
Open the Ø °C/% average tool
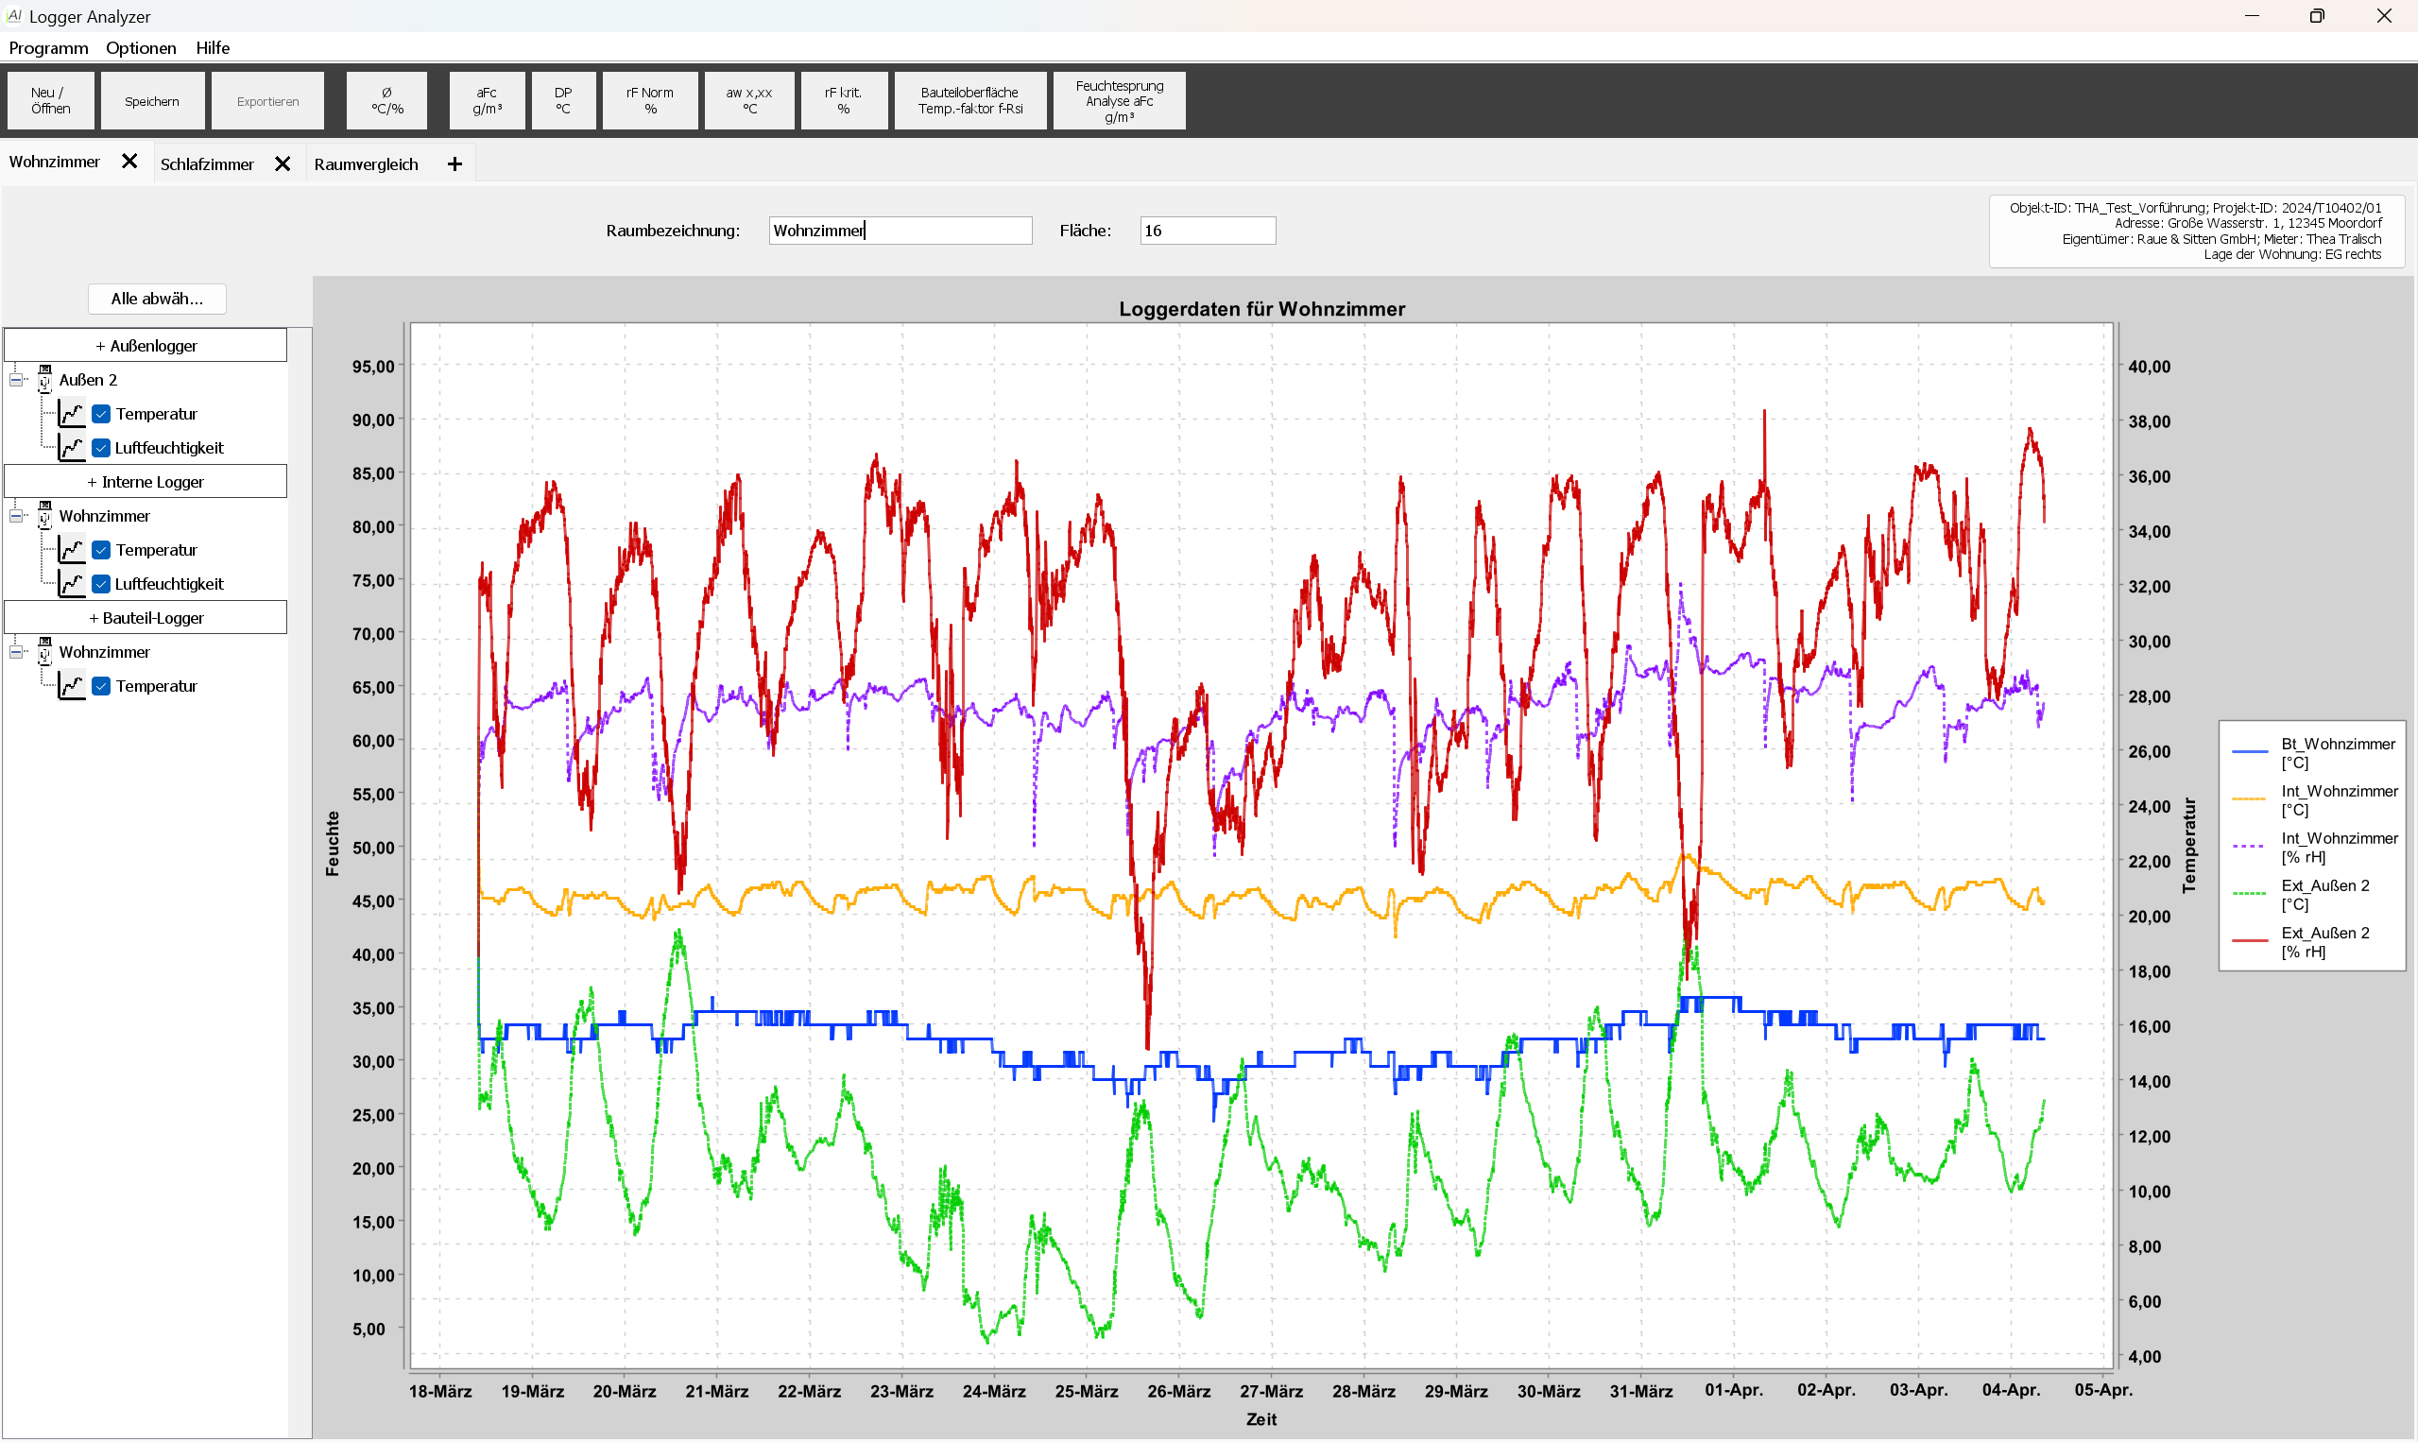click(x=386, y=100)
